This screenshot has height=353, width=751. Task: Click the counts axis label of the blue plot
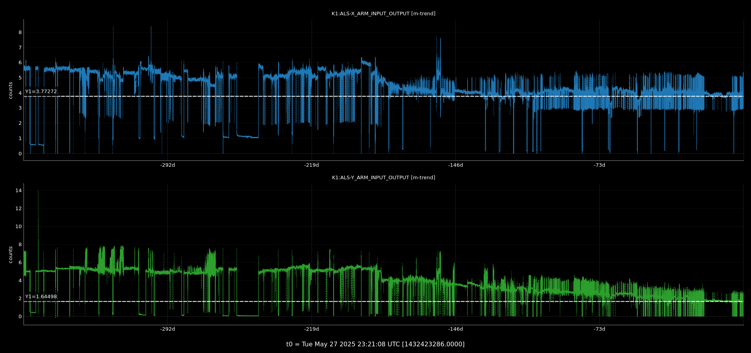11,90
